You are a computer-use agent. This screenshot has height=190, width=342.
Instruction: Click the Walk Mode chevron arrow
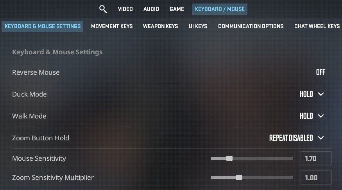click(321, 116)
